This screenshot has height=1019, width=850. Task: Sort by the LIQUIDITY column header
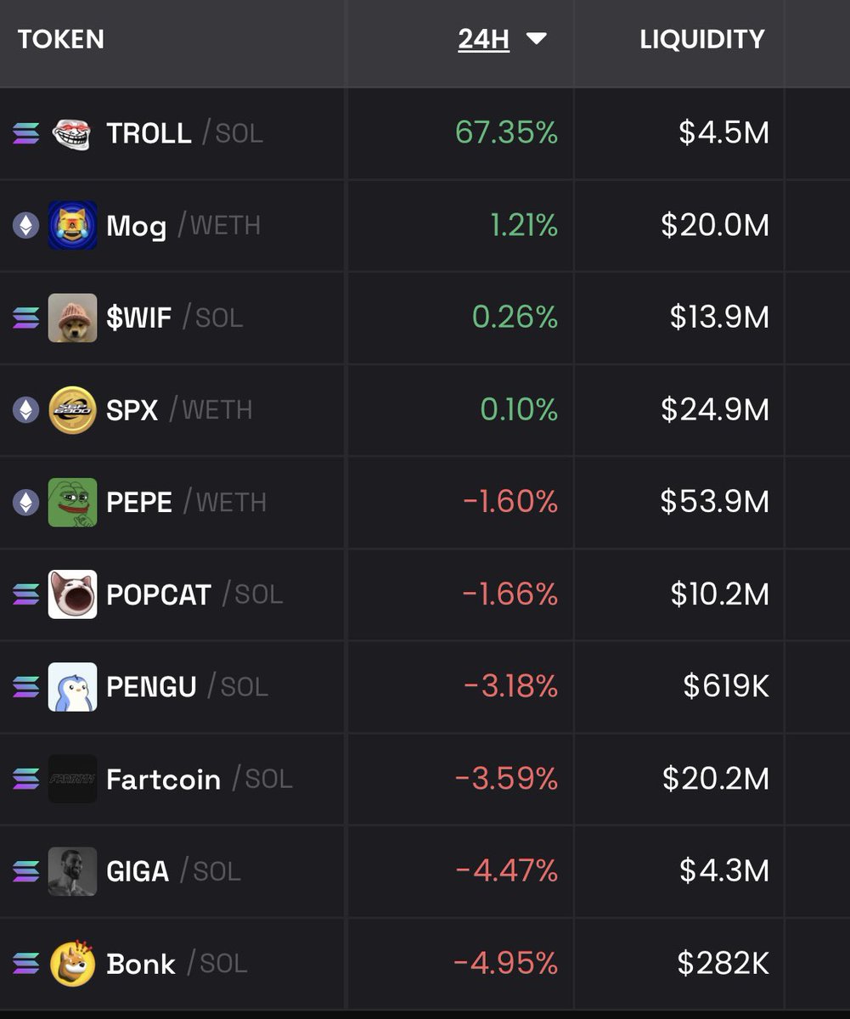[702, 39]
